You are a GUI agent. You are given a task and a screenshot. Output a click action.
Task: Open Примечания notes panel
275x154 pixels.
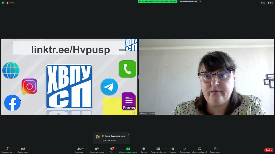tap(215, 150)
